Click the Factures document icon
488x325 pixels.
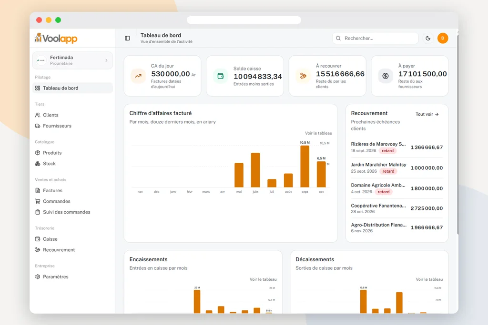pyautogui.click(x=38, y=190)
